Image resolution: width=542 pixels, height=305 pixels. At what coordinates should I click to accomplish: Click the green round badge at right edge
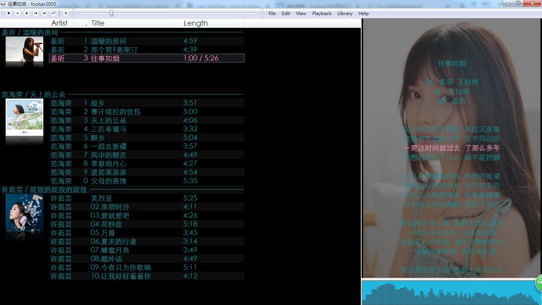point(539,284)
